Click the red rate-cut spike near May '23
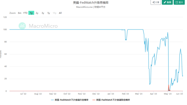Viewport: 187px width, 105px height. coord(169,86)
